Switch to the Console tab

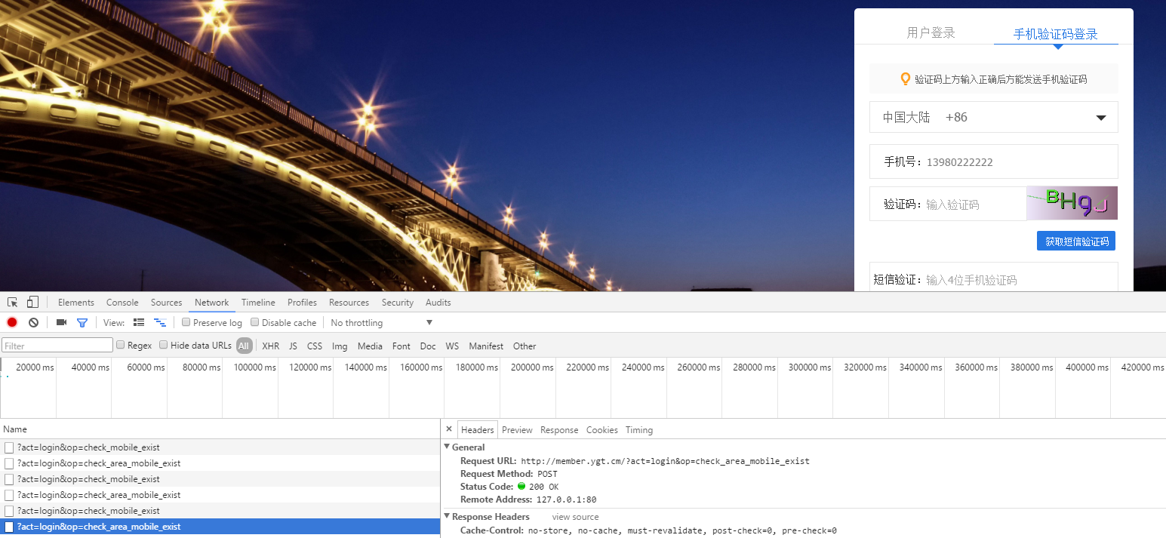pos(122,302)
